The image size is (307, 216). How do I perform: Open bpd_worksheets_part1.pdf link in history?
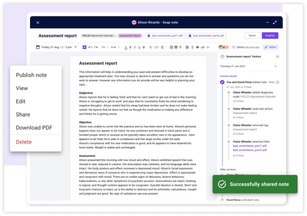pyautogui.click(x=250, y=146)
